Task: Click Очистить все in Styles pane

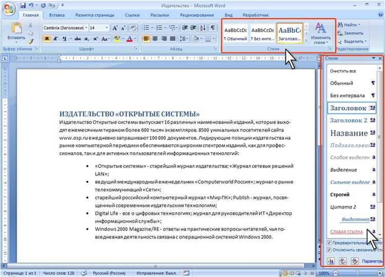Action: [x=343, y=71]
